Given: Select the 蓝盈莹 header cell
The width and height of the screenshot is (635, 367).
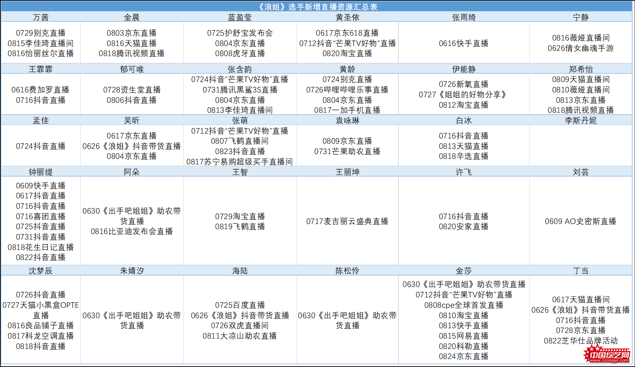Looking at the screenshot, I should pyautogui.click(x=240, y=17).
